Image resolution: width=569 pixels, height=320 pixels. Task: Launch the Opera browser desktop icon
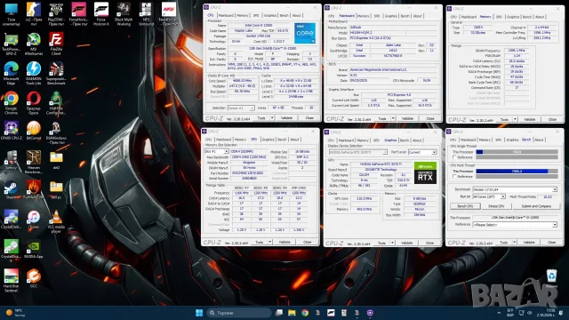pos(34,103)
